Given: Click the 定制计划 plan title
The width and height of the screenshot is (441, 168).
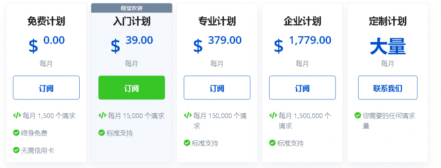Looking at the screenshot, I should (388, 22).
